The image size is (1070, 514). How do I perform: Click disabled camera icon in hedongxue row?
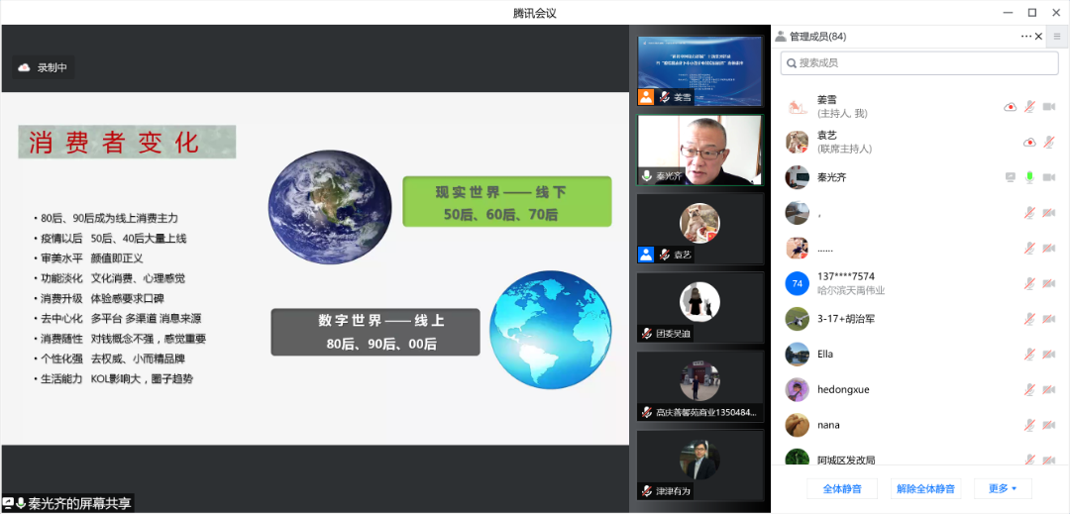tap(1049, 389)
